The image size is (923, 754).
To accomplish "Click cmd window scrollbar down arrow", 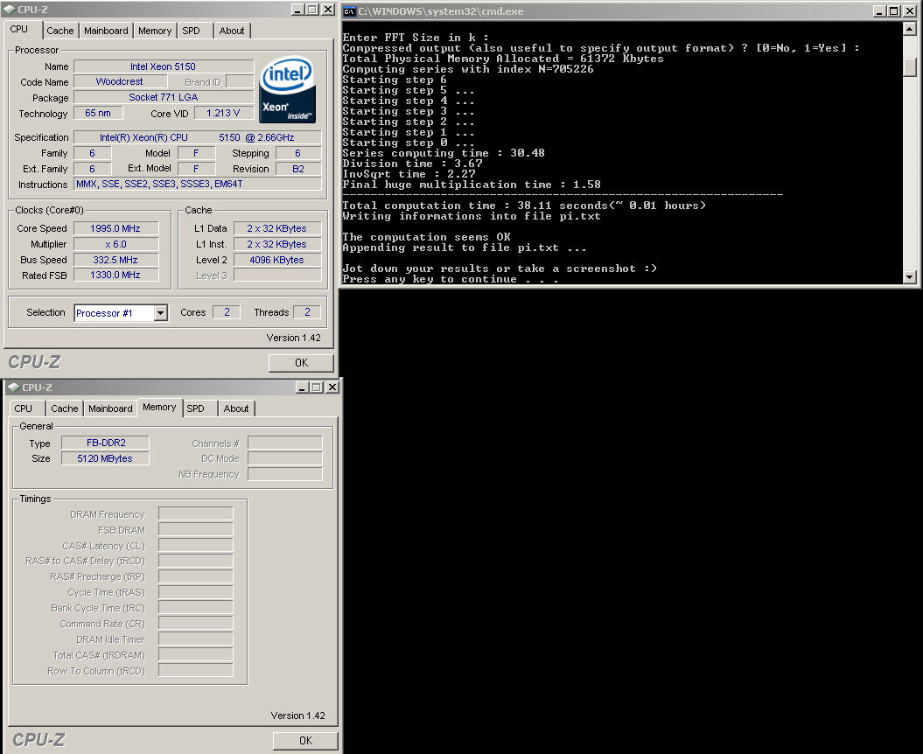I will click(910, 276).
